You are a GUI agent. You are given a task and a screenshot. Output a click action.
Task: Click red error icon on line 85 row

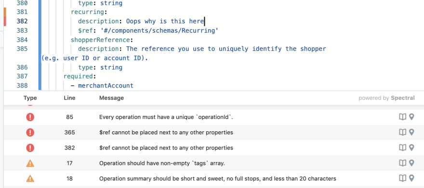(x=30, y=117)
